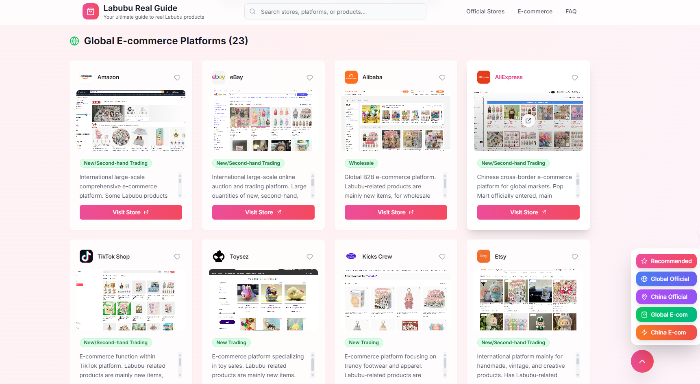This screenshot has height=384, width=700.
Task: Jump to Recommended section
Action: click(666, 261)
